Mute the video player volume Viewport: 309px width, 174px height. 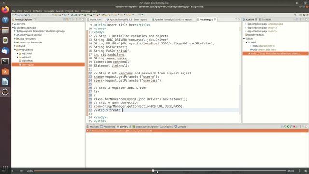click(306, 171)
